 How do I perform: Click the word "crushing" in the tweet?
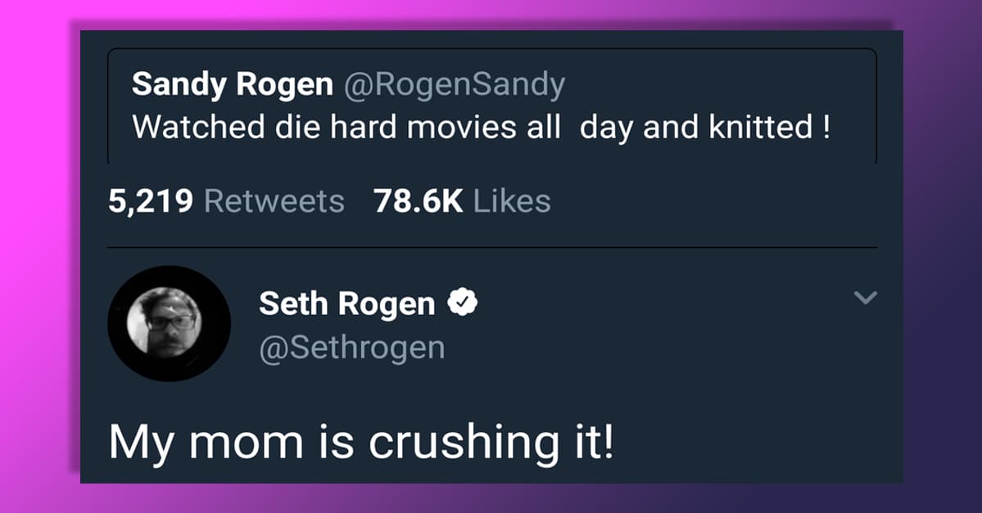coord(453,443)
